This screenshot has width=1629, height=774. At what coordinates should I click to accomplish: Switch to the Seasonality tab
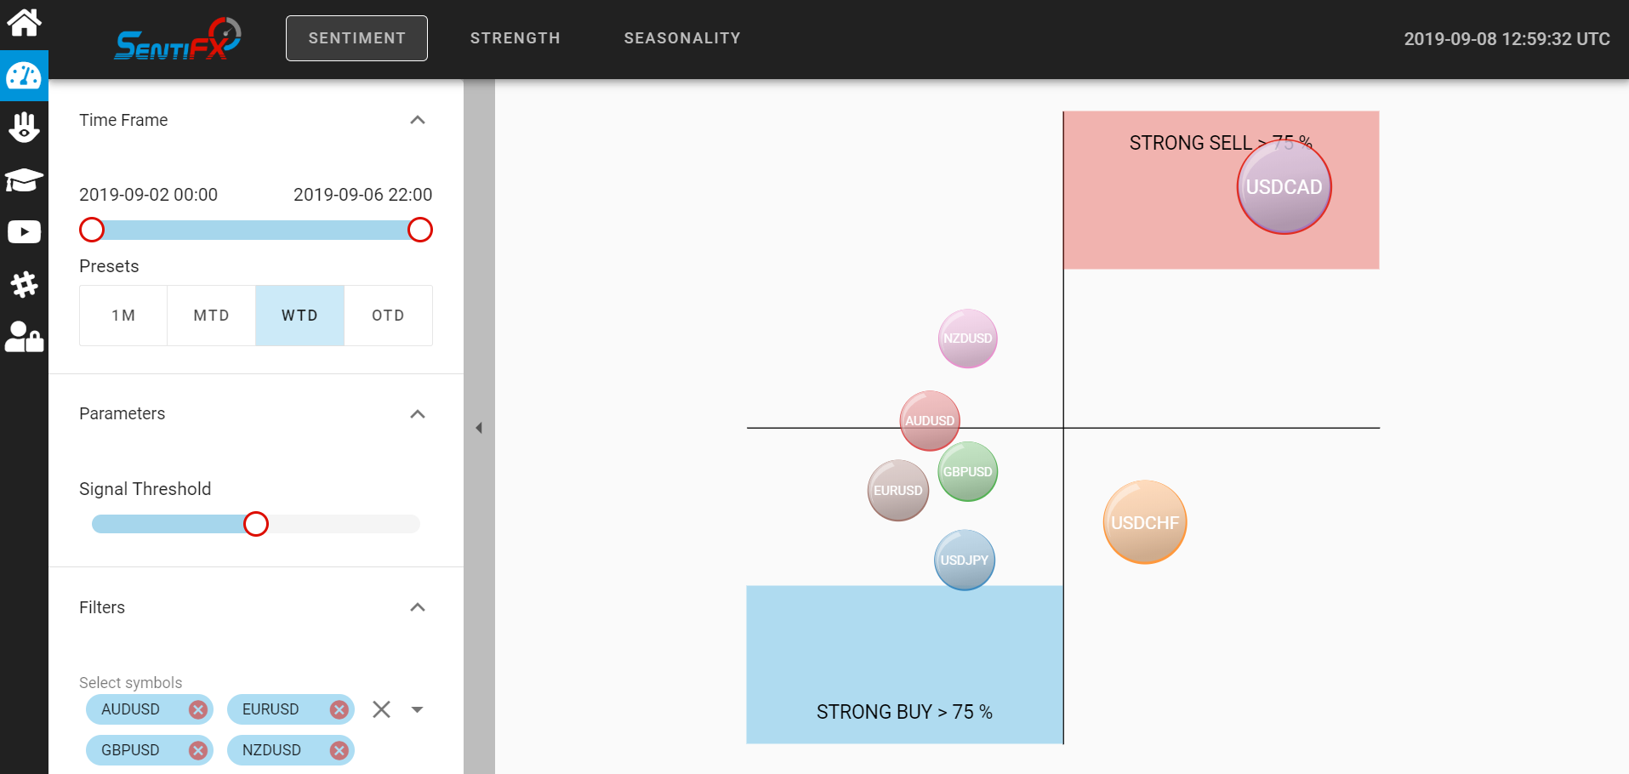click(682, 38)
